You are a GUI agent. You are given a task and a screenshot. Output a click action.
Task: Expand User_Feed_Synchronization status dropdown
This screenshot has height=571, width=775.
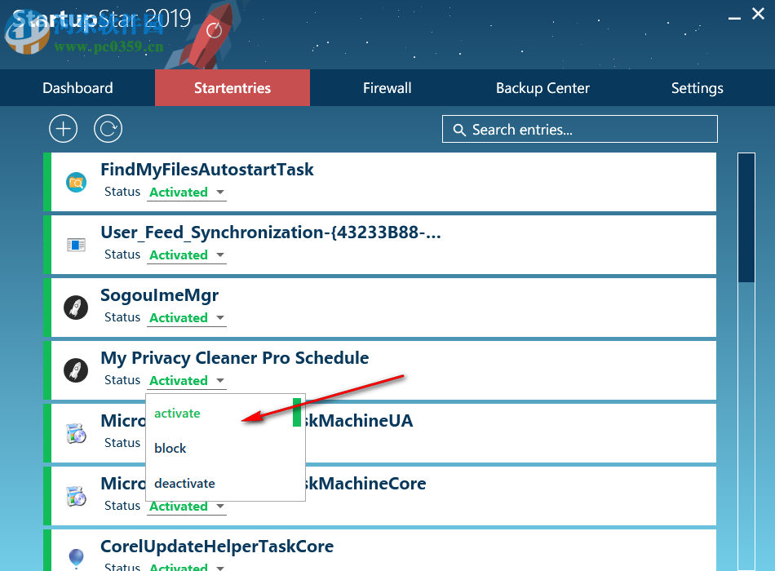click(187, 255)
